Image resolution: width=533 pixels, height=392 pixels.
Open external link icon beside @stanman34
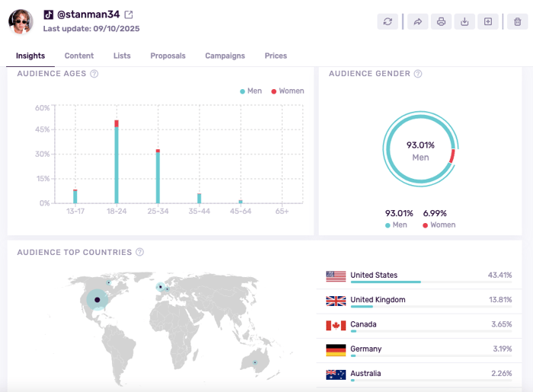point(129,14)
